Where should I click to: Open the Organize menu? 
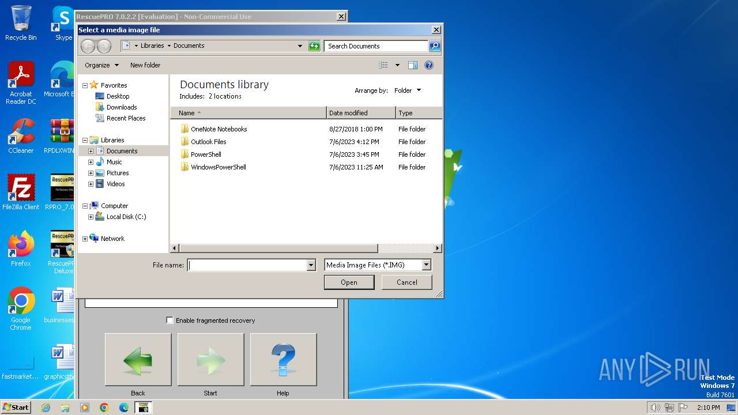pyautogui.click(x=102, y=65)
